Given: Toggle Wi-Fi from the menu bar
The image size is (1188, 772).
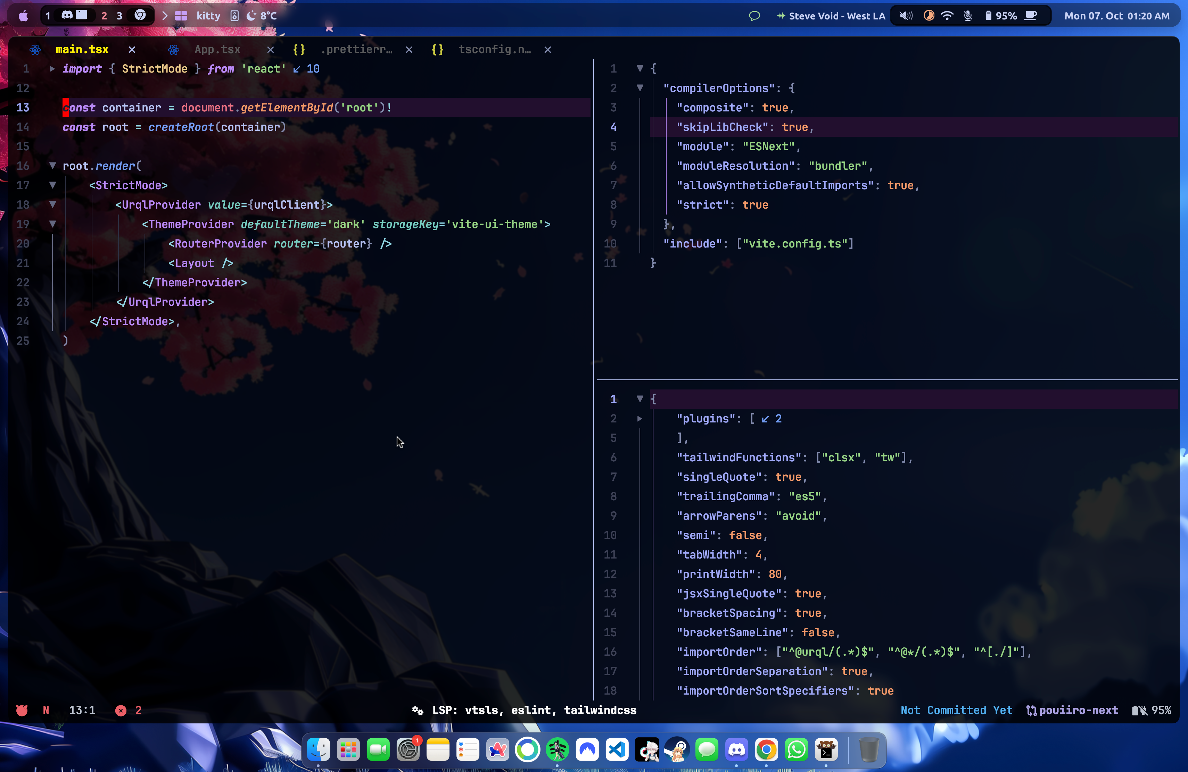Looking at the screenshot, I should point(947,16).
